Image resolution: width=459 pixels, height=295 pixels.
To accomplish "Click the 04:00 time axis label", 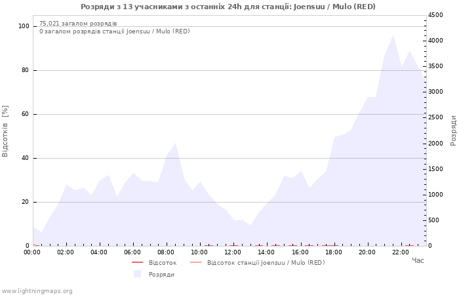I will pos(99,252).
